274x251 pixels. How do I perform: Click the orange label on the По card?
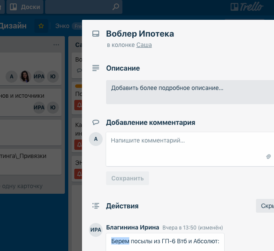pyautogui.click(x=79, y=86)
